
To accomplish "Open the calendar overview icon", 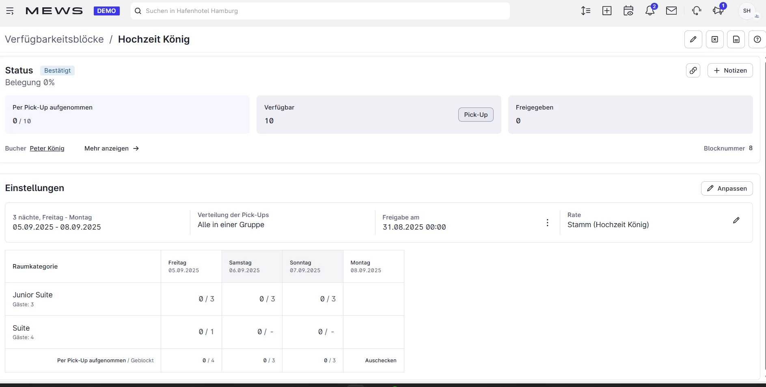I will 628,11.
